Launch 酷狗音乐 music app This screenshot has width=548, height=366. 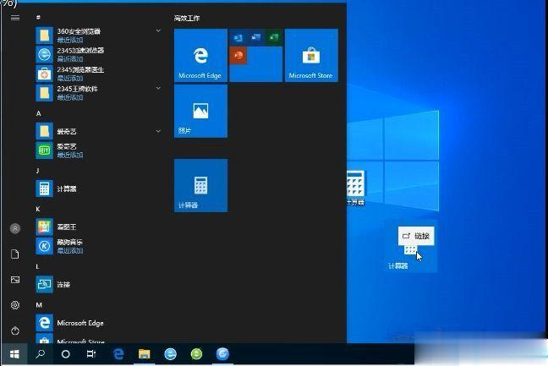(99, 246)
